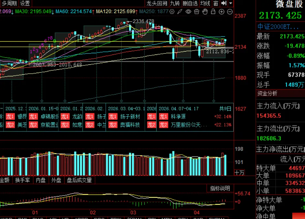
Task: Select the hand pan tool icon
Action: pos(205,12)
